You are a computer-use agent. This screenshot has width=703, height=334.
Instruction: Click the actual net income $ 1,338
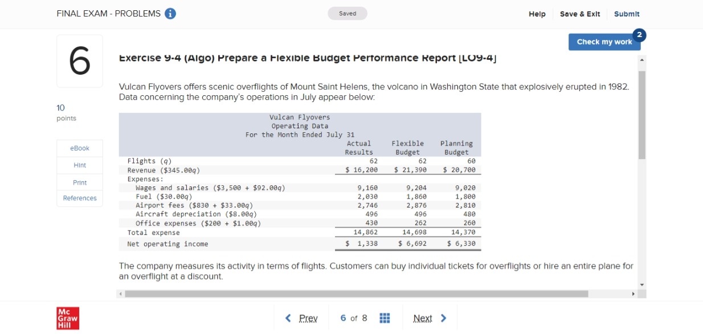click(362, 244)
